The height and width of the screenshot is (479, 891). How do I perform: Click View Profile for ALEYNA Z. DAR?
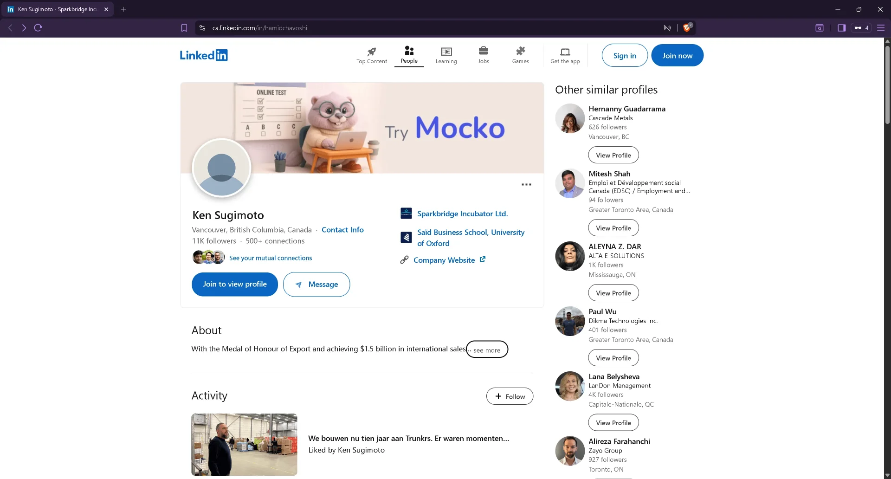pos(613,293)
